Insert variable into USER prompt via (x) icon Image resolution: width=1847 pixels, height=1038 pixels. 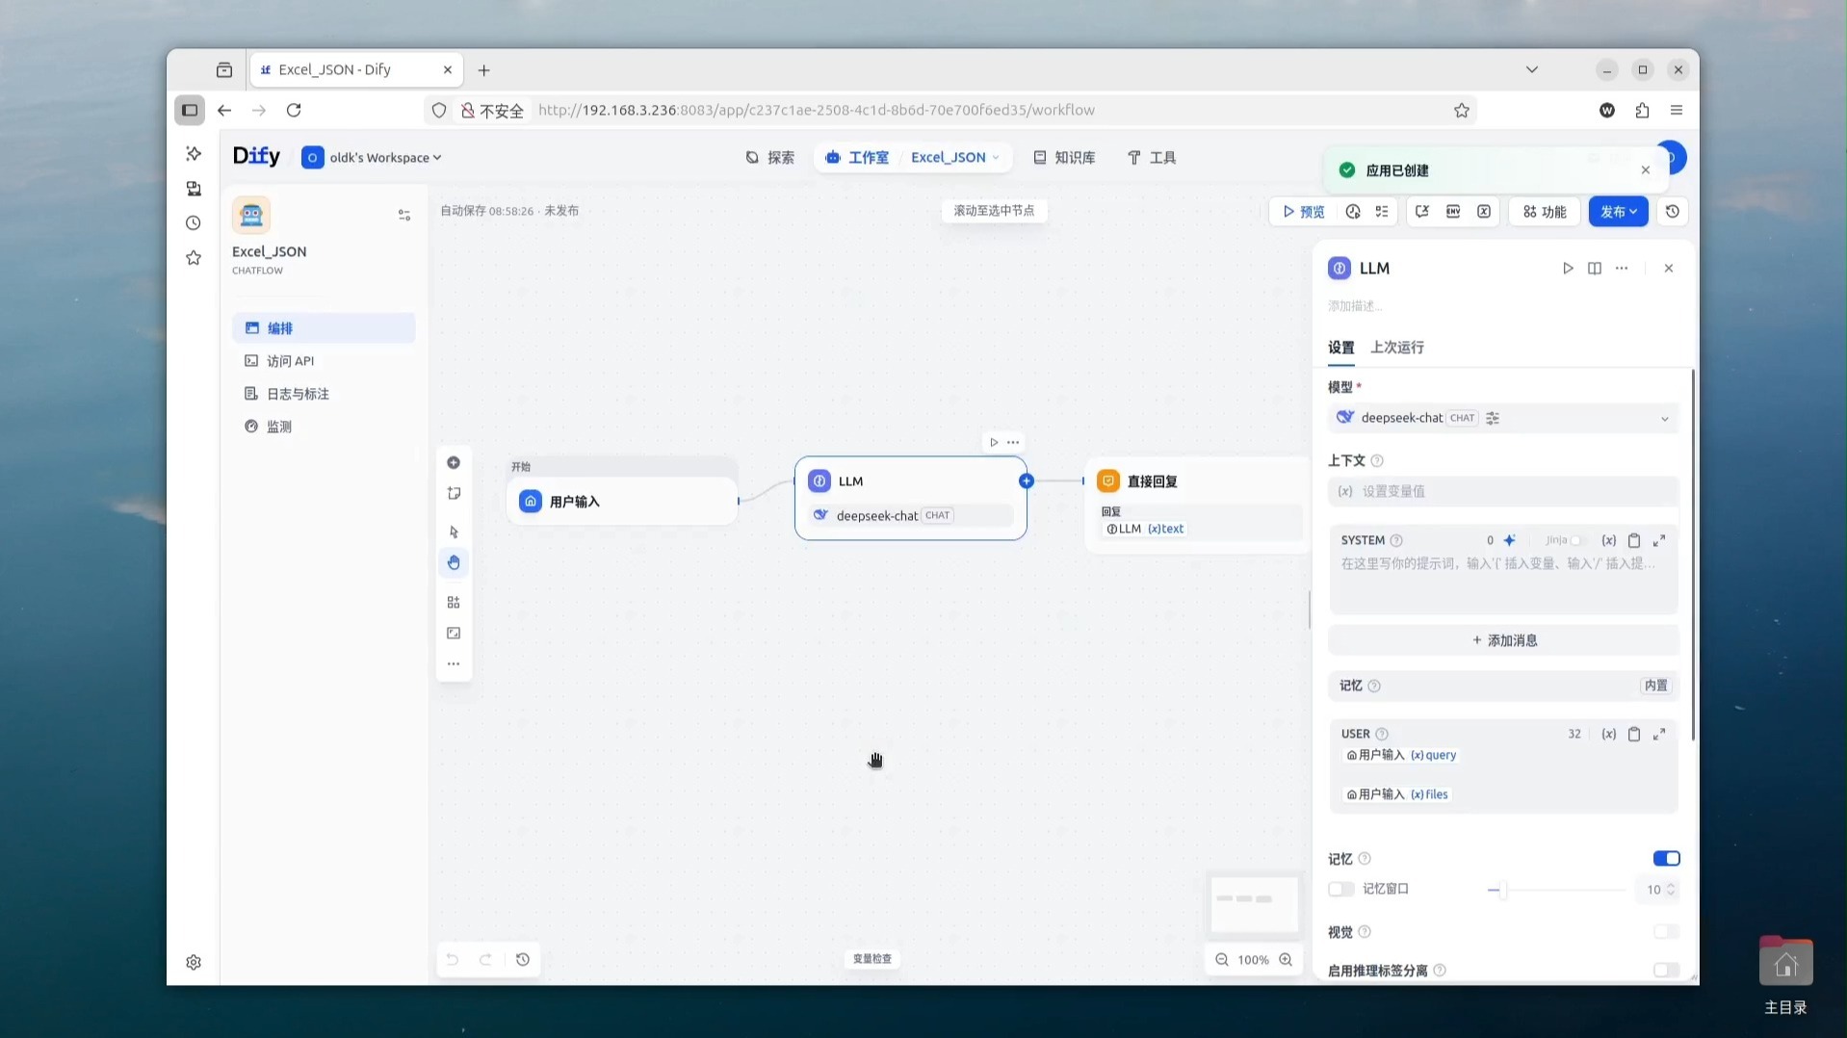click(1608, 734)
